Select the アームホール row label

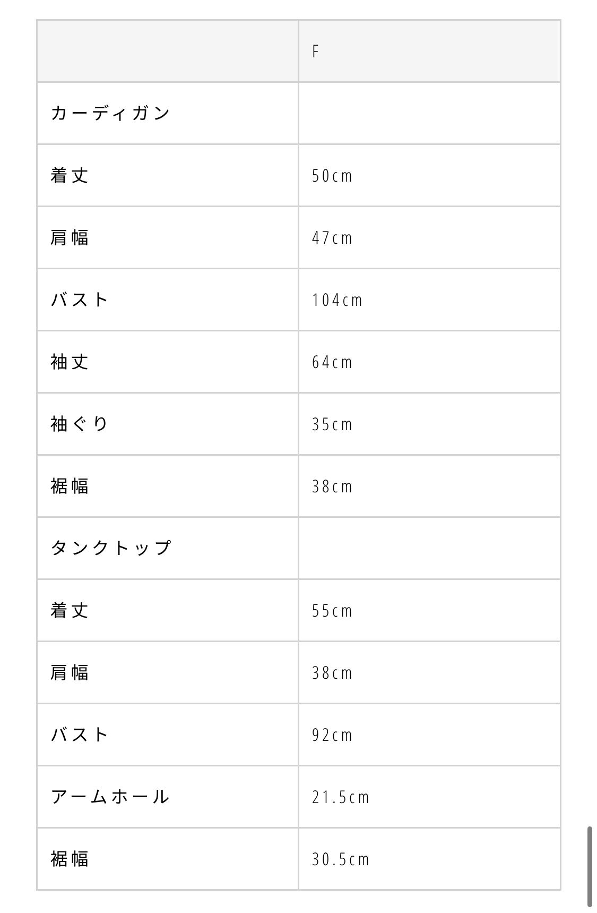coord(110,797)
